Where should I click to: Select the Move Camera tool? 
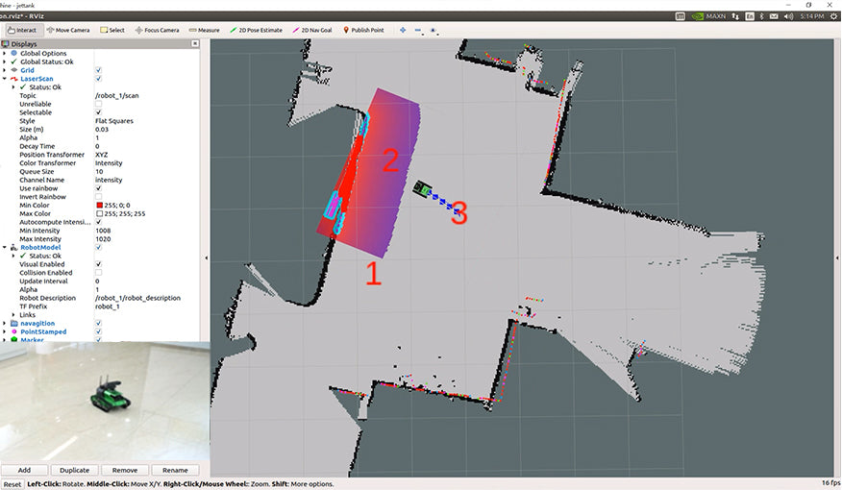point(68,30)
